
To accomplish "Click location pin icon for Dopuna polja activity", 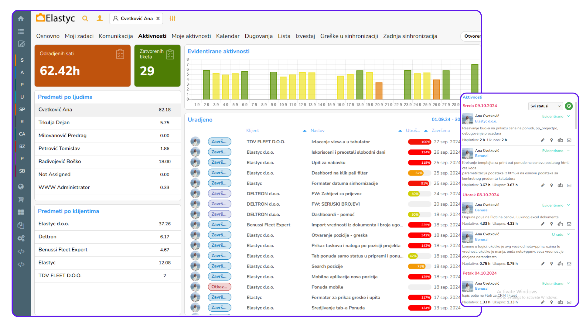I will [x=551, y=224].
